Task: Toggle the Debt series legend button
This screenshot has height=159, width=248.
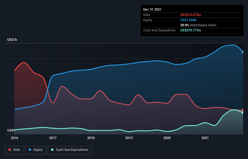Action: (14, 150)
